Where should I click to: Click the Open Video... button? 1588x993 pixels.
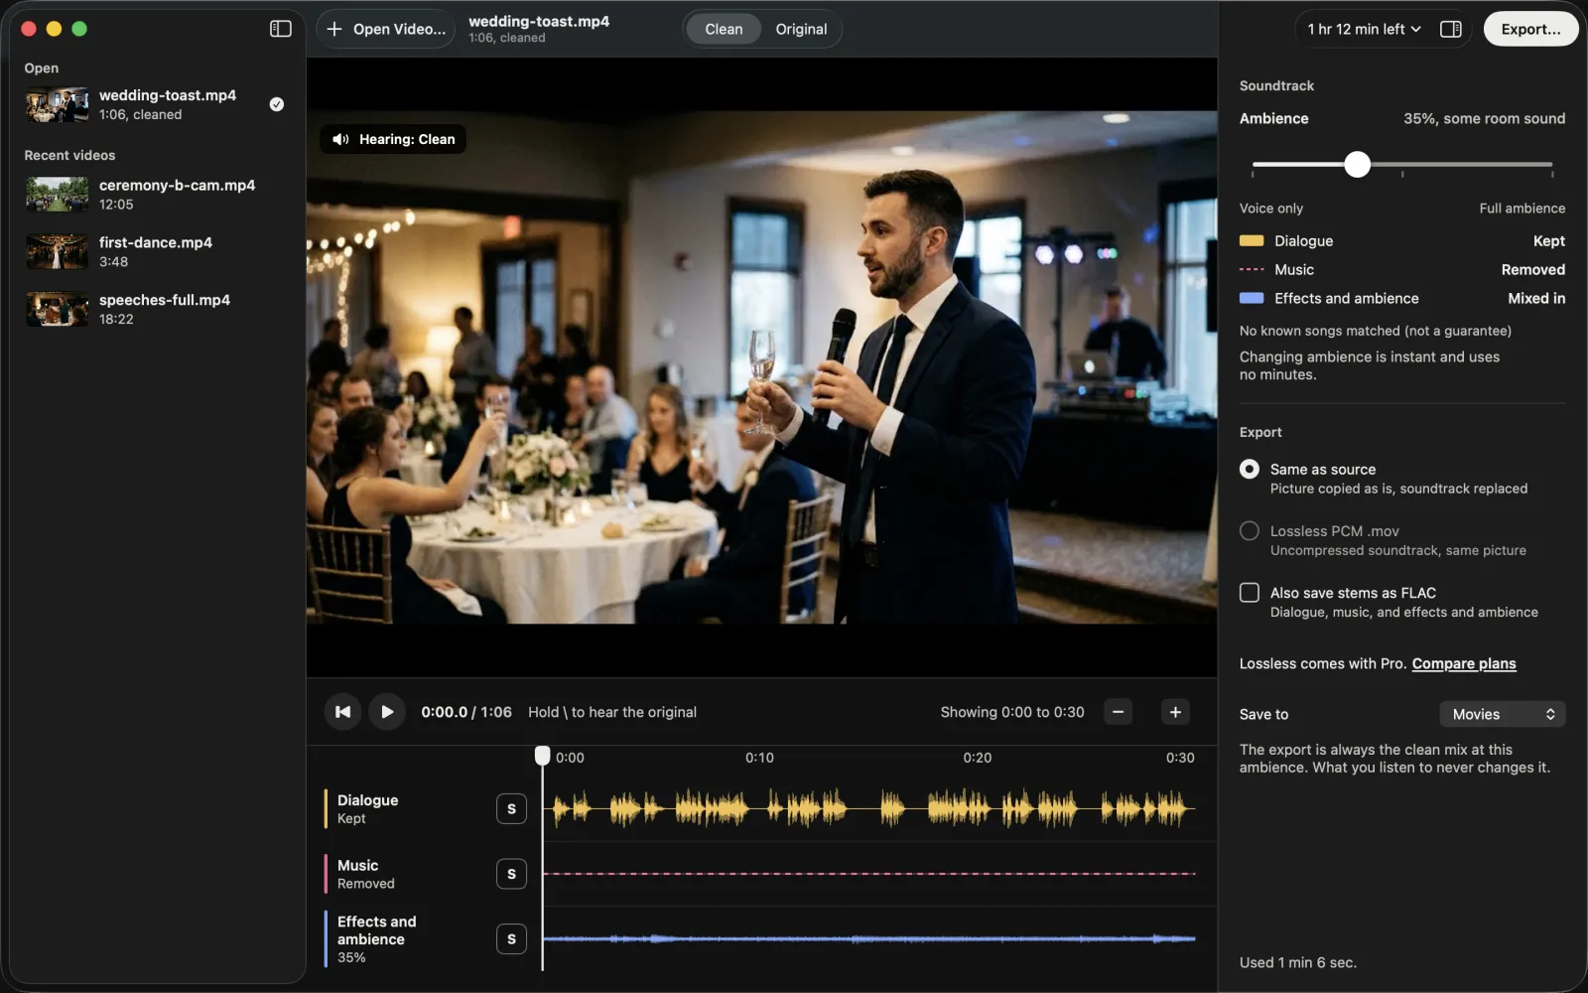pos(386,29)
